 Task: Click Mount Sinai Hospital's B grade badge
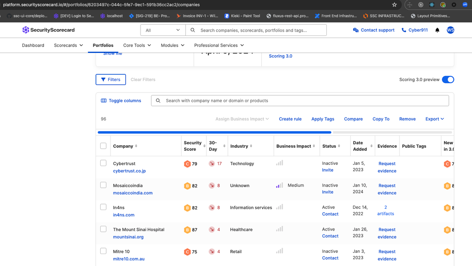pyautogui.click(x=187, y=230)
